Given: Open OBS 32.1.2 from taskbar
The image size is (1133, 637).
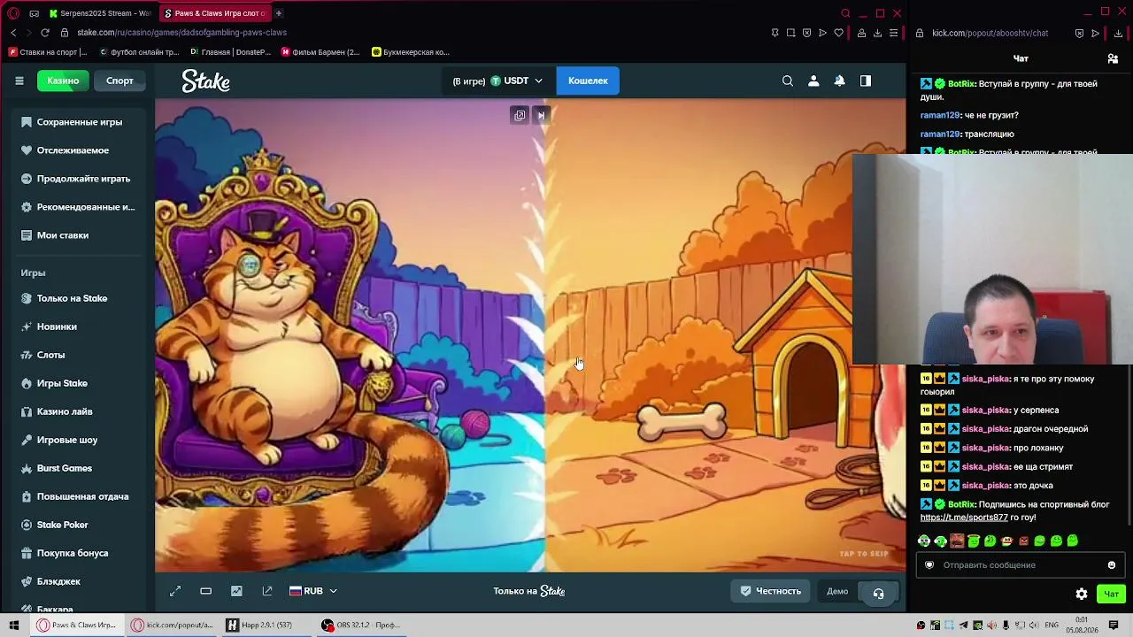Looking at the screenshot, I should point(362,625).
